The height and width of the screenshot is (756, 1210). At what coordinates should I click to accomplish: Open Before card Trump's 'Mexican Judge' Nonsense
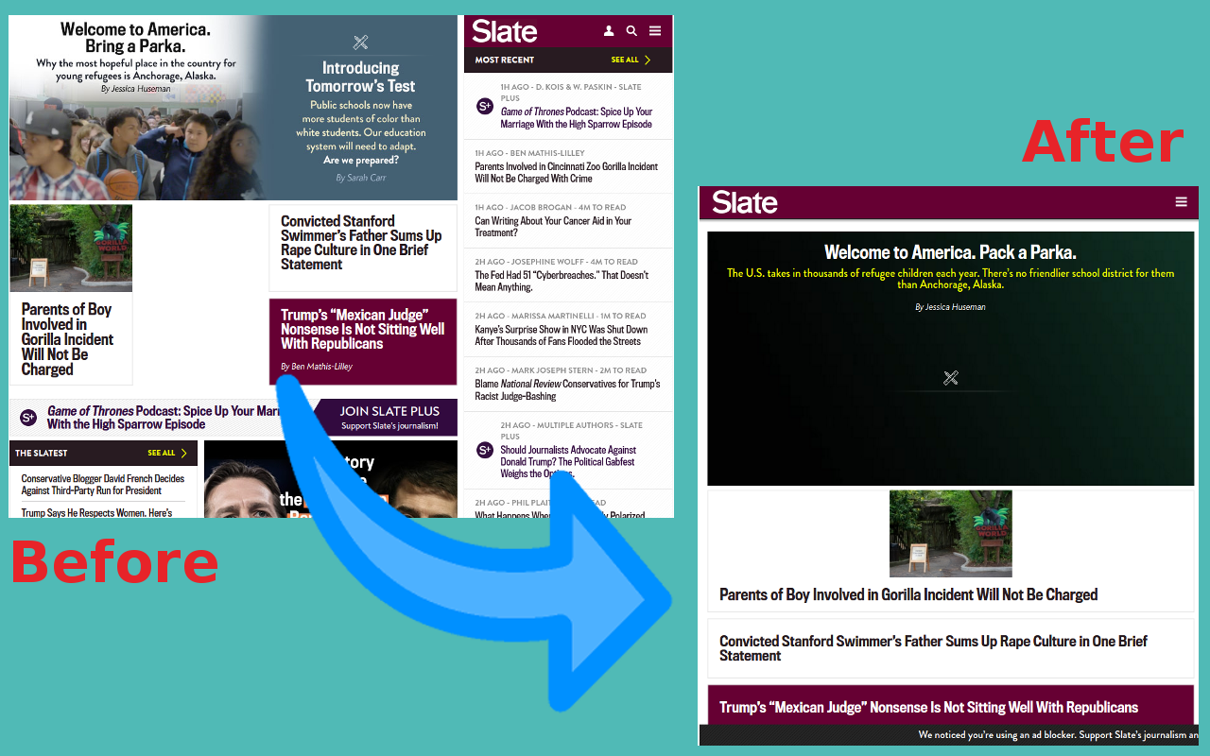(x=362, y=341)
